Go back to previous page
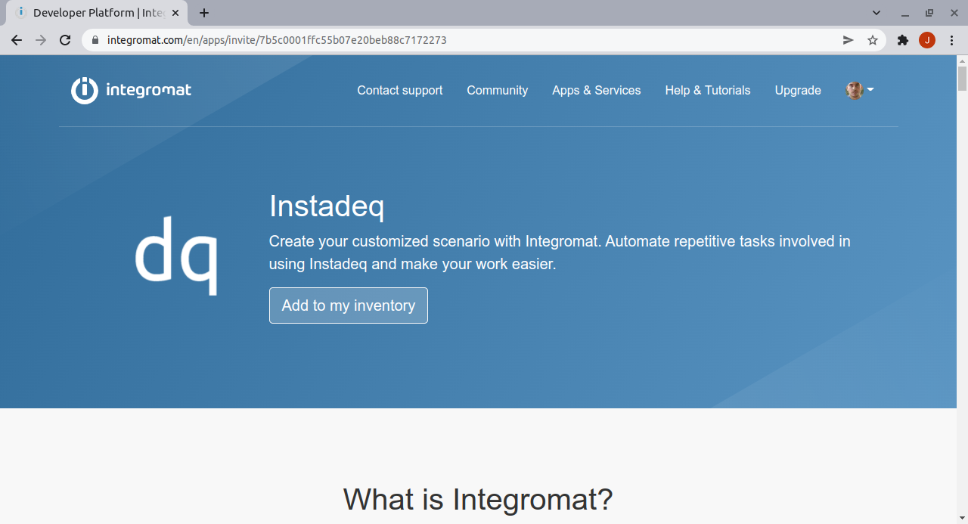The image size is (968, 524). click(17, 40)
